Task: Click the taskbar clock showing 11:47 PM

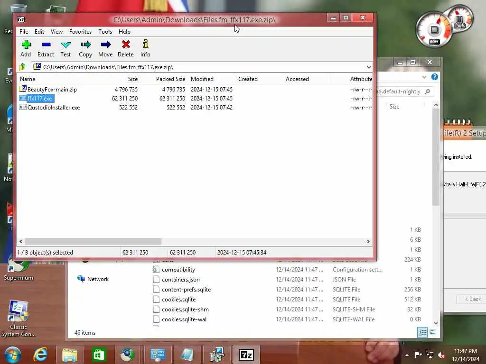Action: 465,355
